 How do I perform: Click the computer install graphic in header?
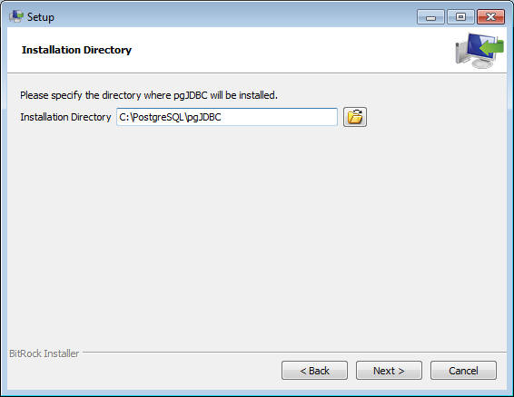pos(479,50)
